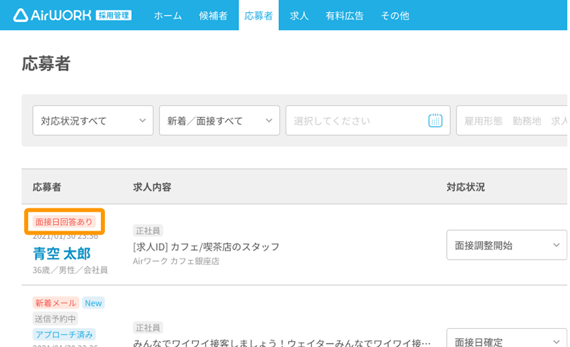Click the 面接日回答あり badge

64,221
